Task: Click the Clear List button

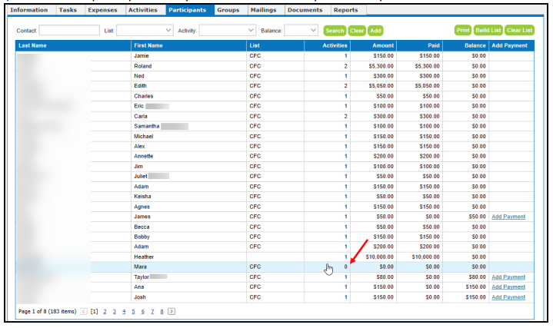Action: pos(519,30)
